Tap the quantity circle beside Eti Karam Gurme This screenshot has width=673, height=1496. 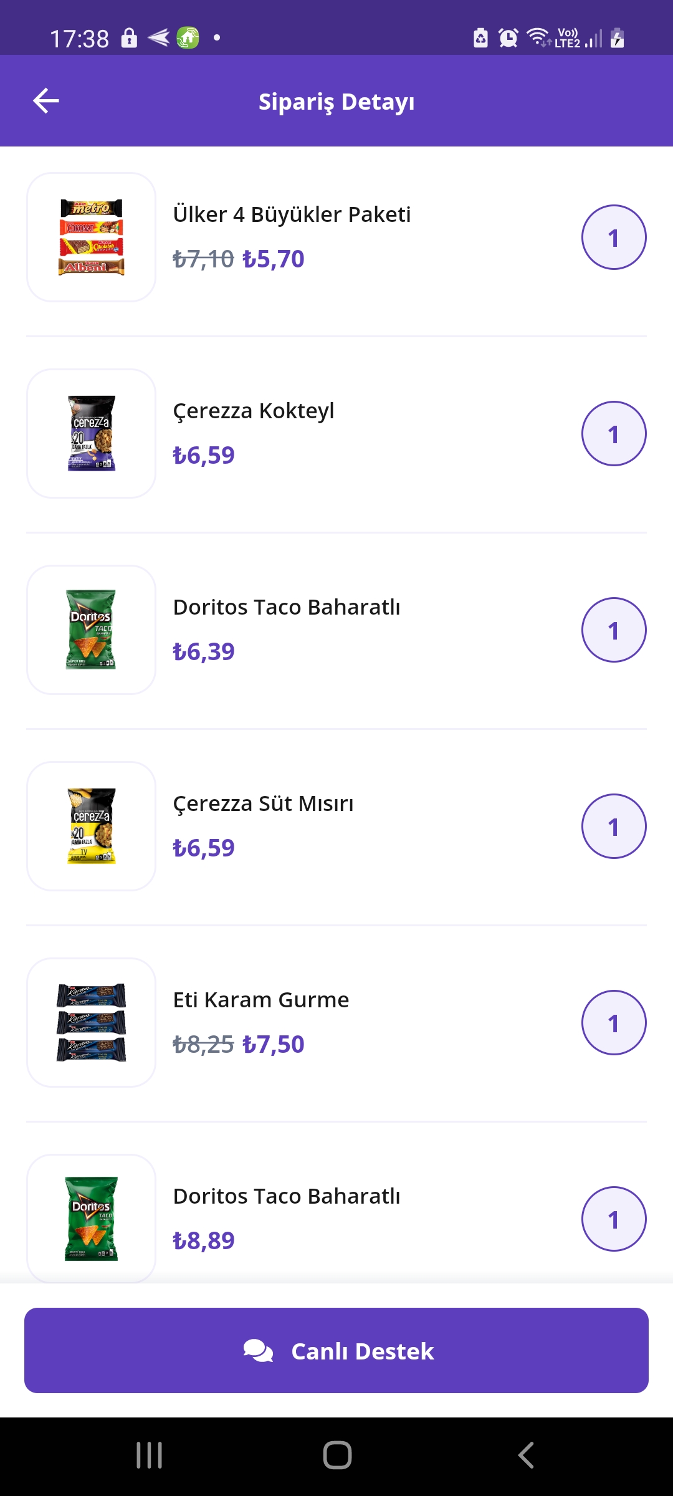pos(614,1023)
